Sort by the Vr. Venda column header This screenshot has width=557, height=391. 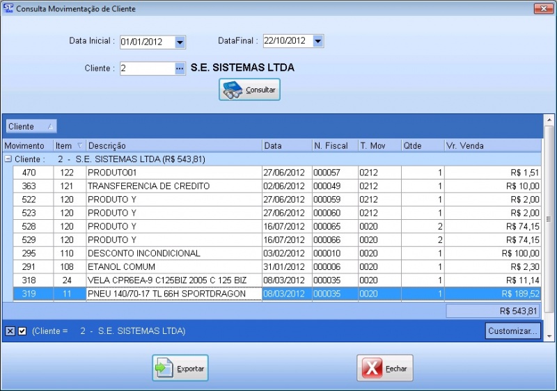coord(492,145)
